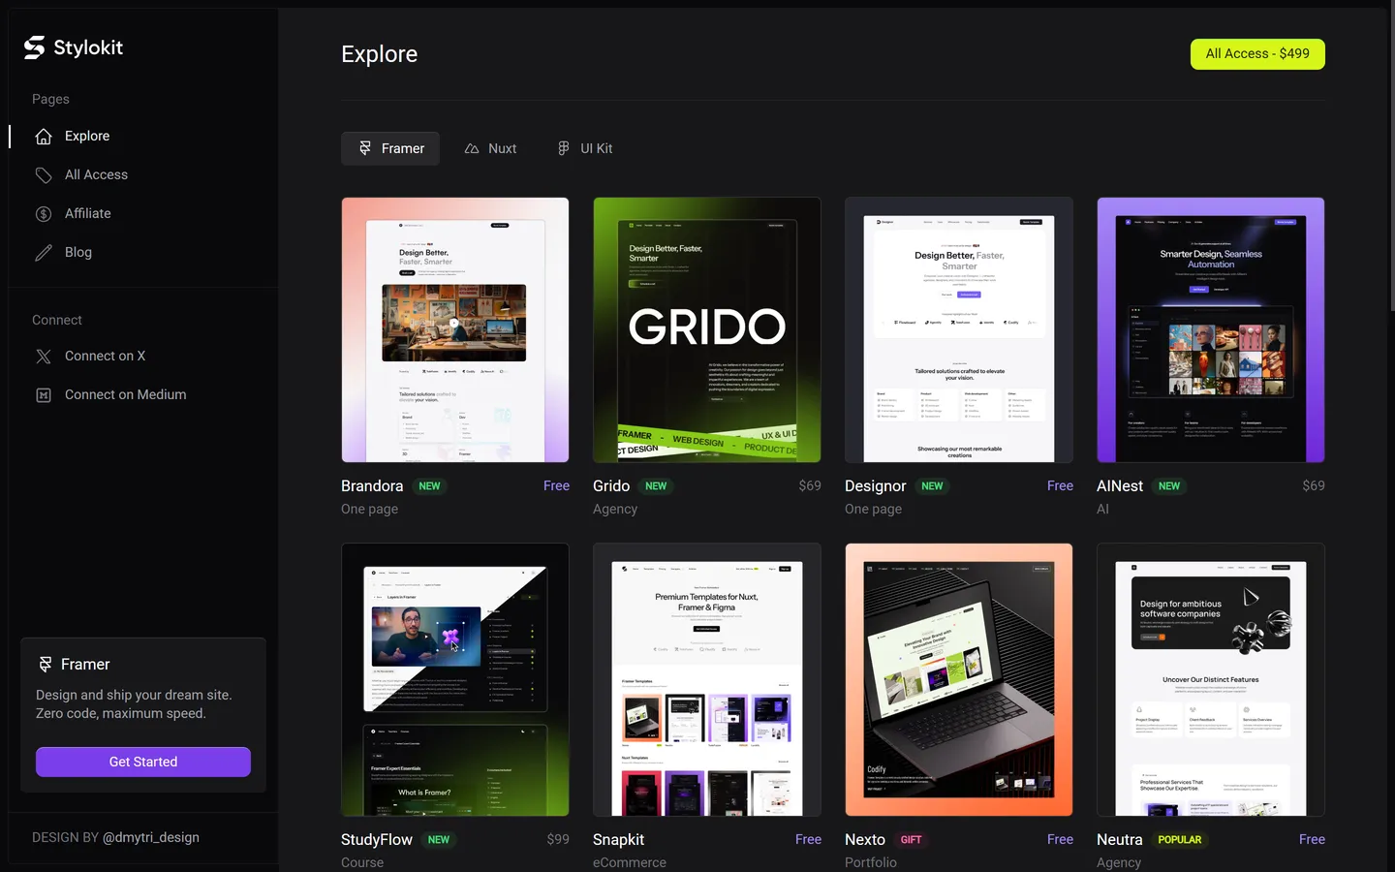Open the @dmytri_design credit link
This screenshot has width=1395, height=872.
click(x=151, y=837)
